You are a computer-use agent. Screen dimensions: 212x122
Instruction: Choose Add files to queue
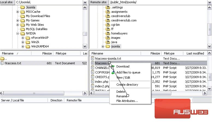pyautogui.click(x=128, y=72)
